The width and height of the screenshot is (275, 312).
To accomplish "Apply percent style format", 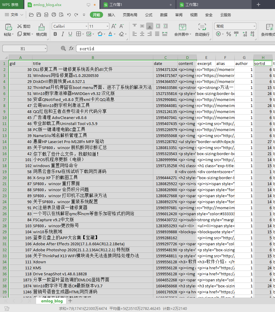I will coord(229,34).
